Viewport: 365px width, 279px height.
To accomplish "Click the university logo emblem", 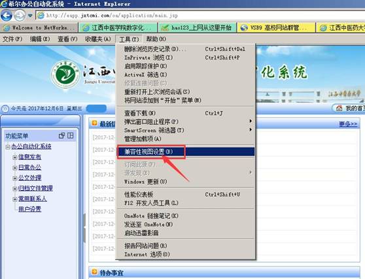I will 65,74.
